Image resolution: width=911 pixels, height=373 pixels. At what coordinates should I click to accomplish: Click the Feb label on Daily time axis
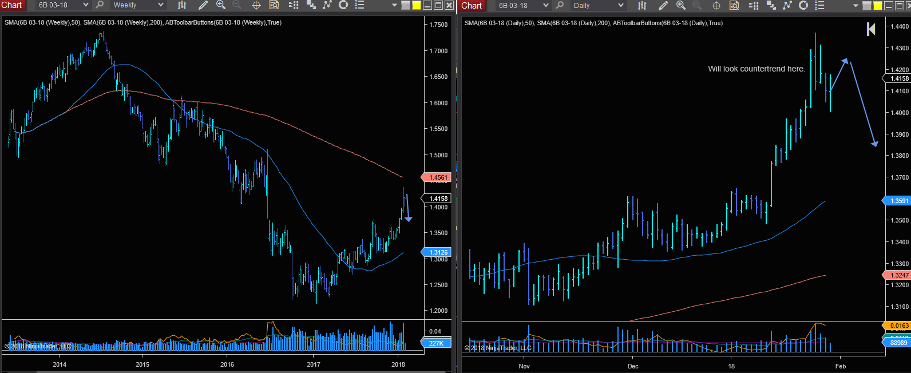coord(841,366)
